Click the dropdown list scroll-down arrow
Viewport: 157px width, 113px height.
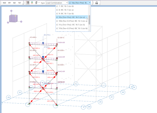click(90, 30)
